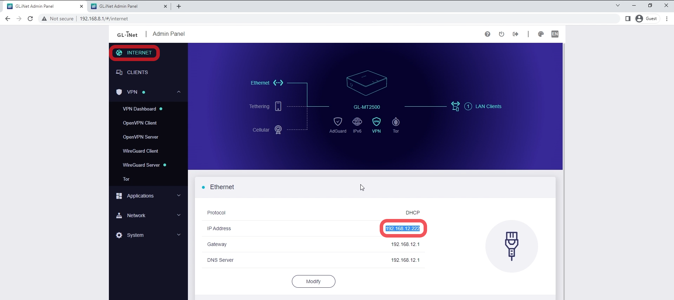Click the page vertical scrollbar
674x300 pixels.
click(564, 171)
